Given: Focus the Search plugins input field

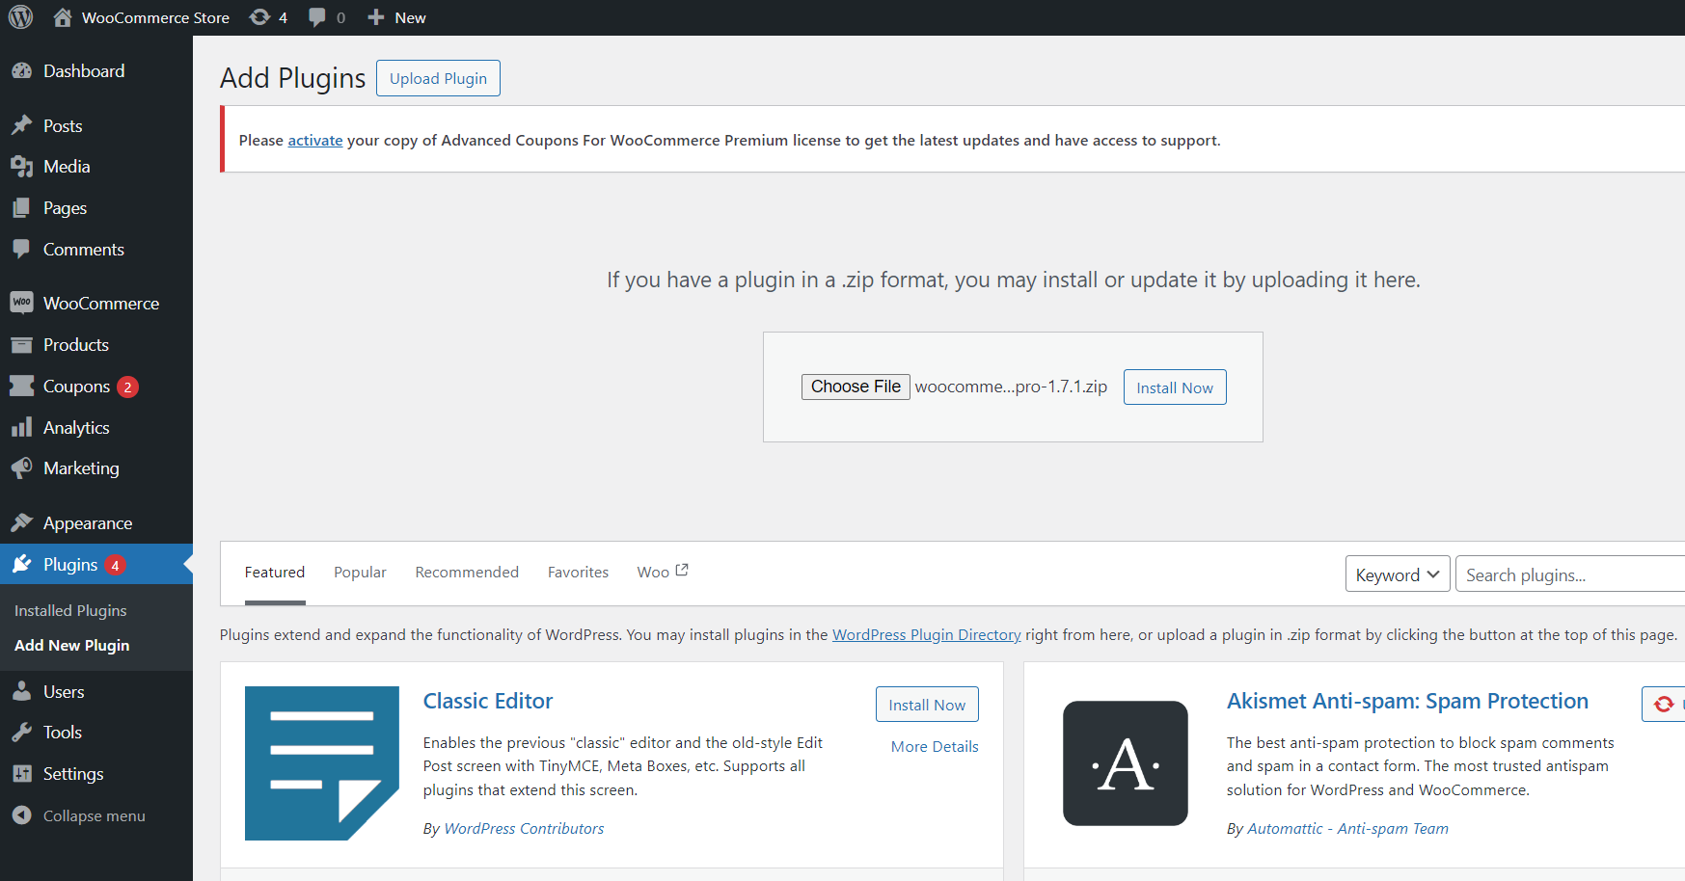Looking at the screenshot, I should click(x=1569, y=574).
